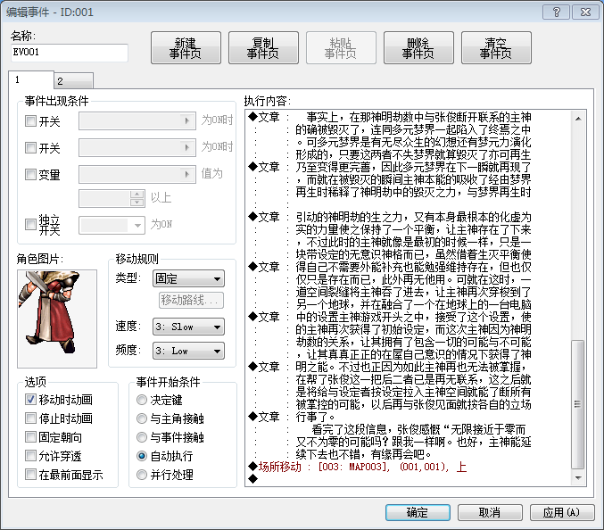Close the 编辑事件 dialog
Screen dimensions: 604x530
click(586, 12)
